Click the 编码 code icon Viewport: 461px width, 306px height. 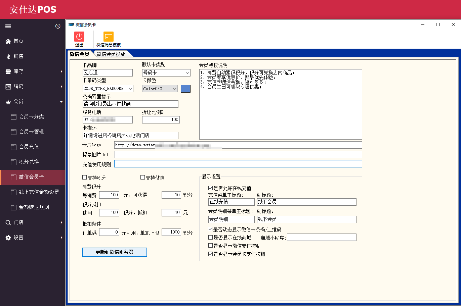tap(8, 87)
